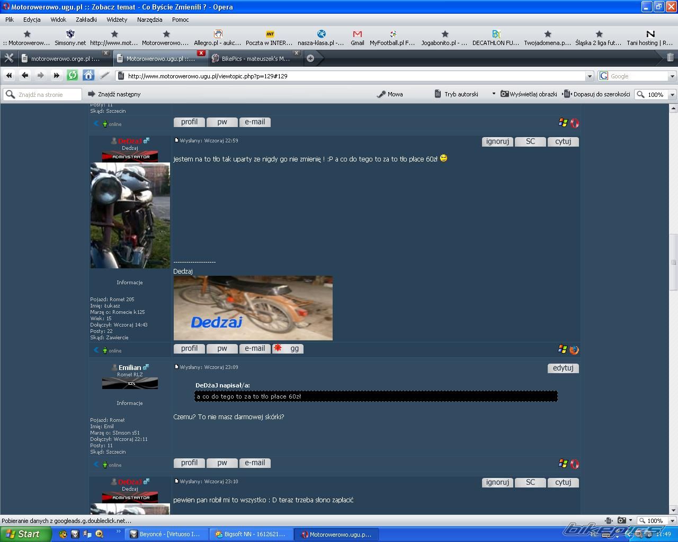
Task: Expand the address bar URL dropdown
Action: tap(589, 76)
